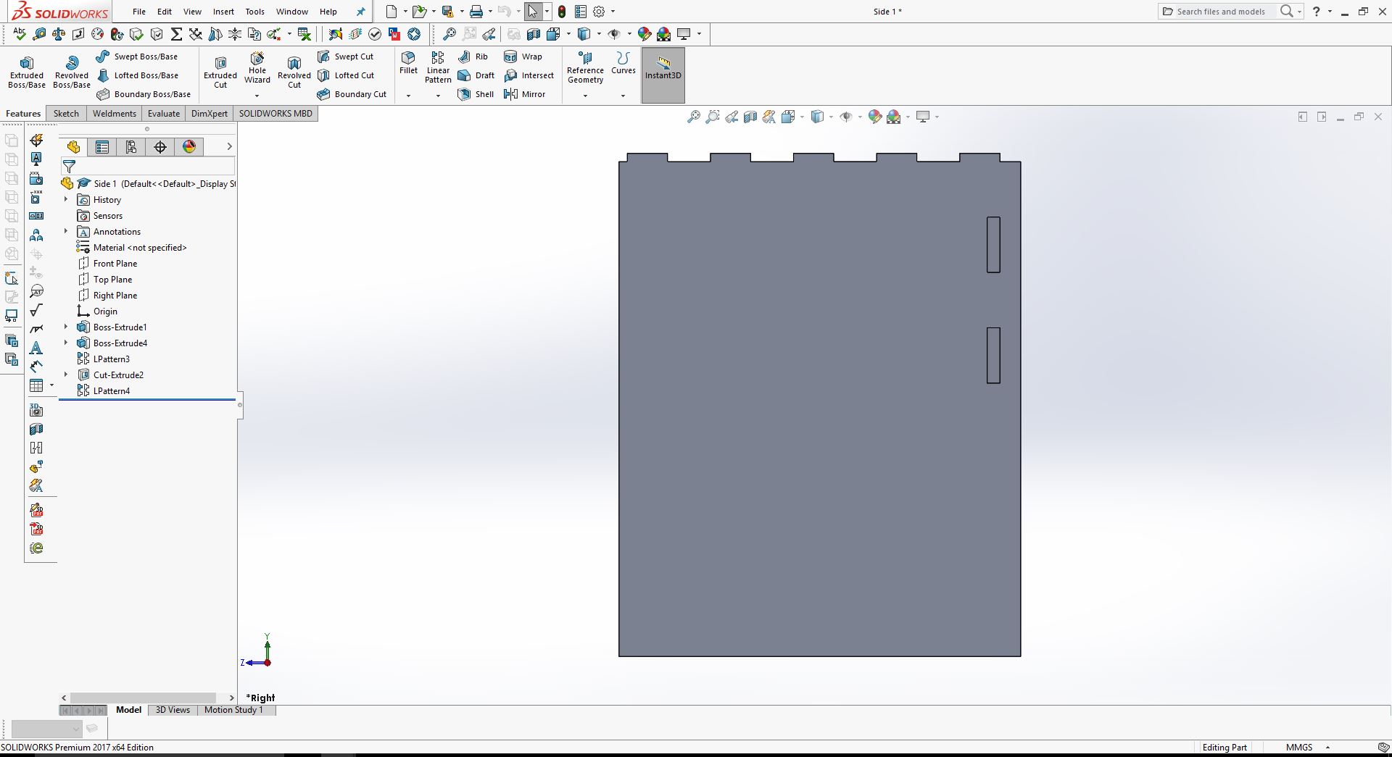Select the Rib tool
Screen dimensions: 1392x757
(473, 57)
